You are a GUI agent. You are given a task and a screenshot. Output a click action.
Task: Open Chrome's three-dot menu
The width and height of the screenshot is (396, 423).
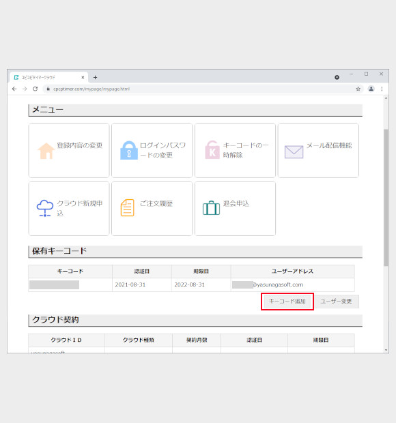click(382, 89)
